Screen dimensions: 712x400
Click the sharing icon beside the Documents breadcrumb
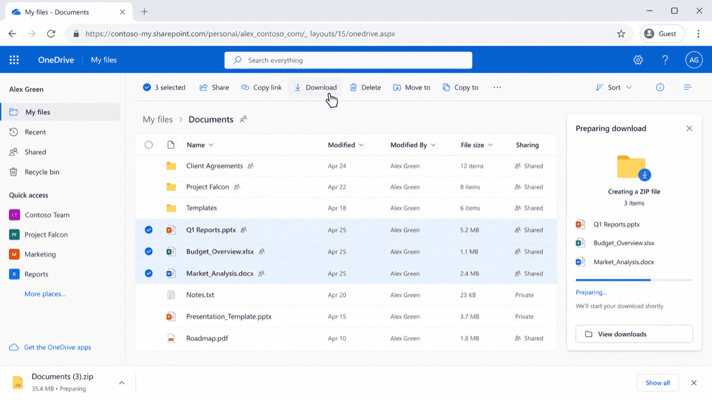tap(243, 119)
